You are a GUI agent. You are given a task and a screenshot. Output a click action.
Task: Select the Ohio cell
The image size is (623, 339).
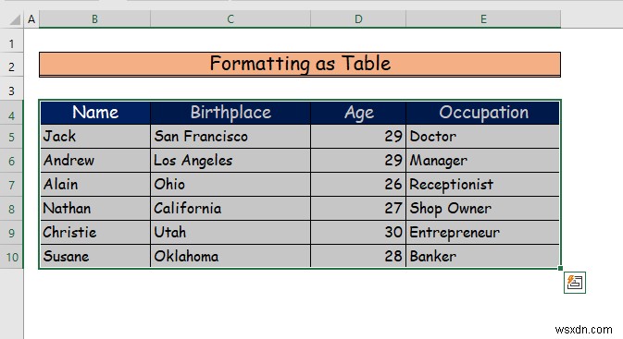231,185
